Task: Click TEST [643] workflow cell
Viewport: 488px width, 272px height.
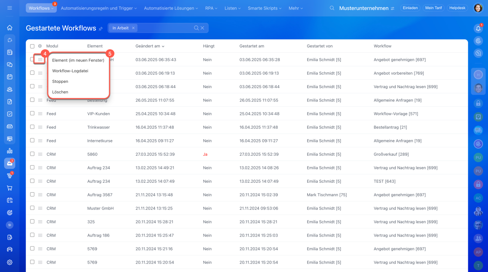Action: (385, 181)
